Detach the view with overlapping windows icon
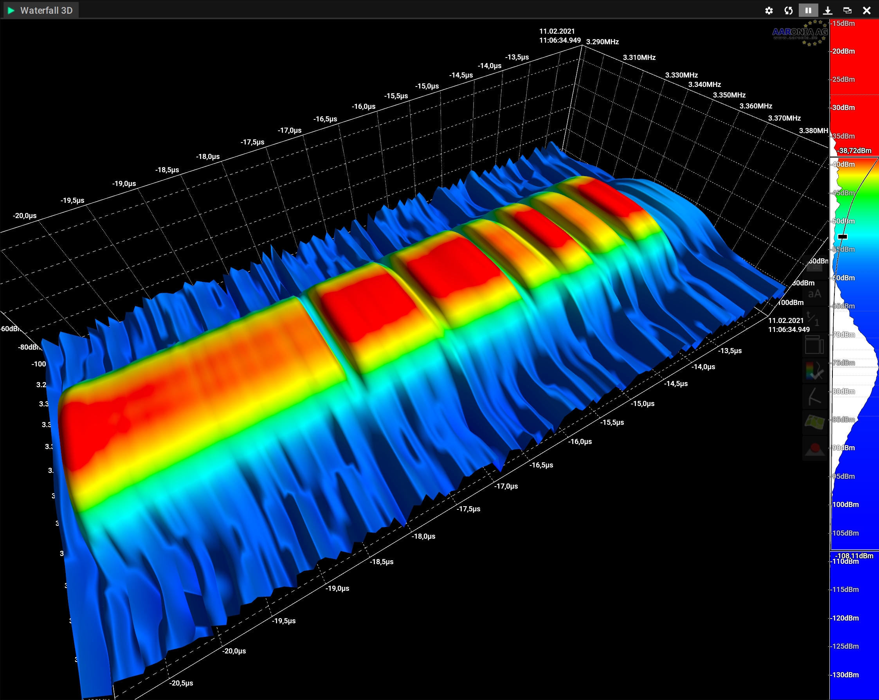Image resolution: width=879 pixels, height=700 pixels. [847, 11]
